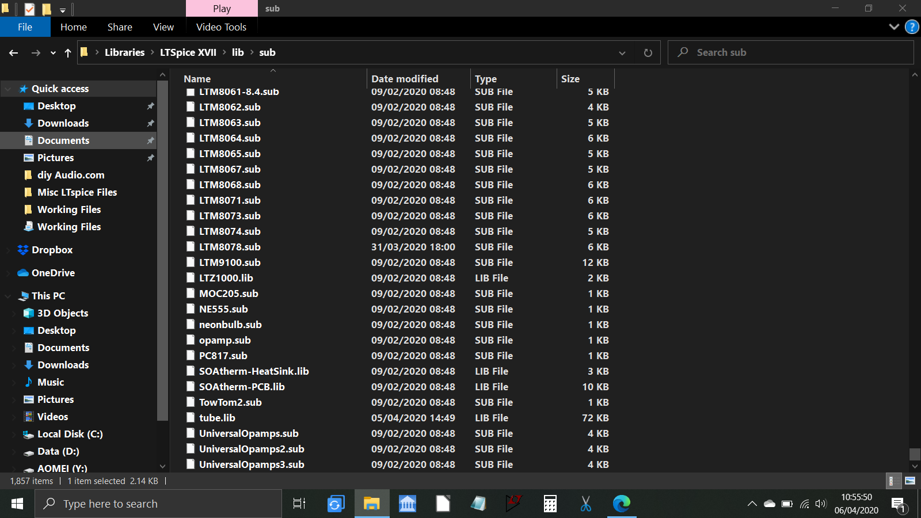The width and height of the screenshot is (921, 518).
Task: Select the opamp.sub file
Action: click(x=225, y=340)
